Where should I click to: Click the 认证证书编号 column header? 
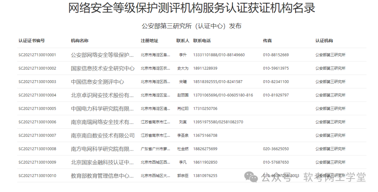tap(31, 41)
